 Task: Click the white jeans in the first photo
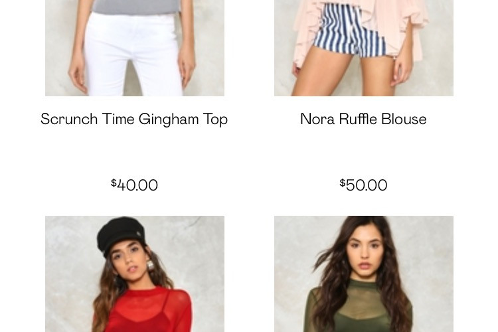click(x=132, y=54)
